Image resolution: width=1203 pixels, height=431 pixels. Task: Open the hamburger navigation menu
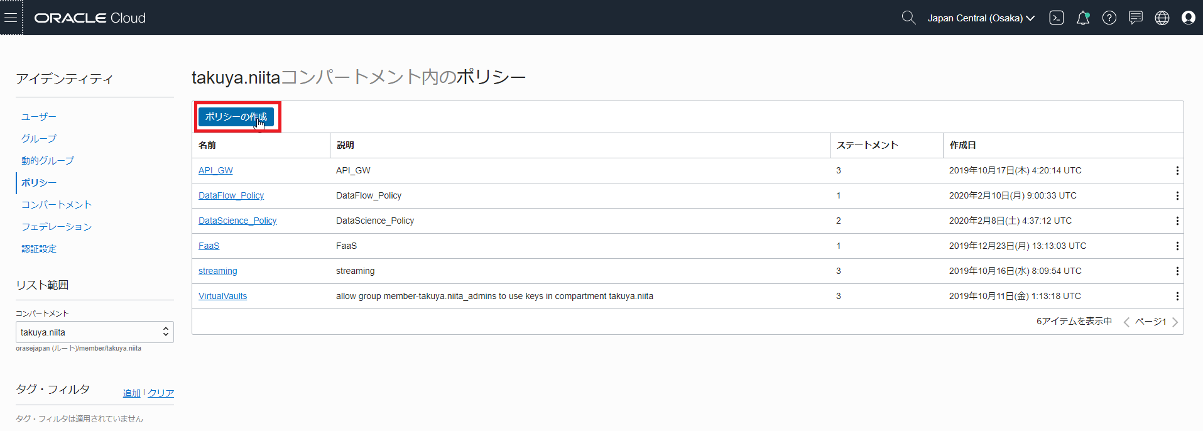point(11,18)
